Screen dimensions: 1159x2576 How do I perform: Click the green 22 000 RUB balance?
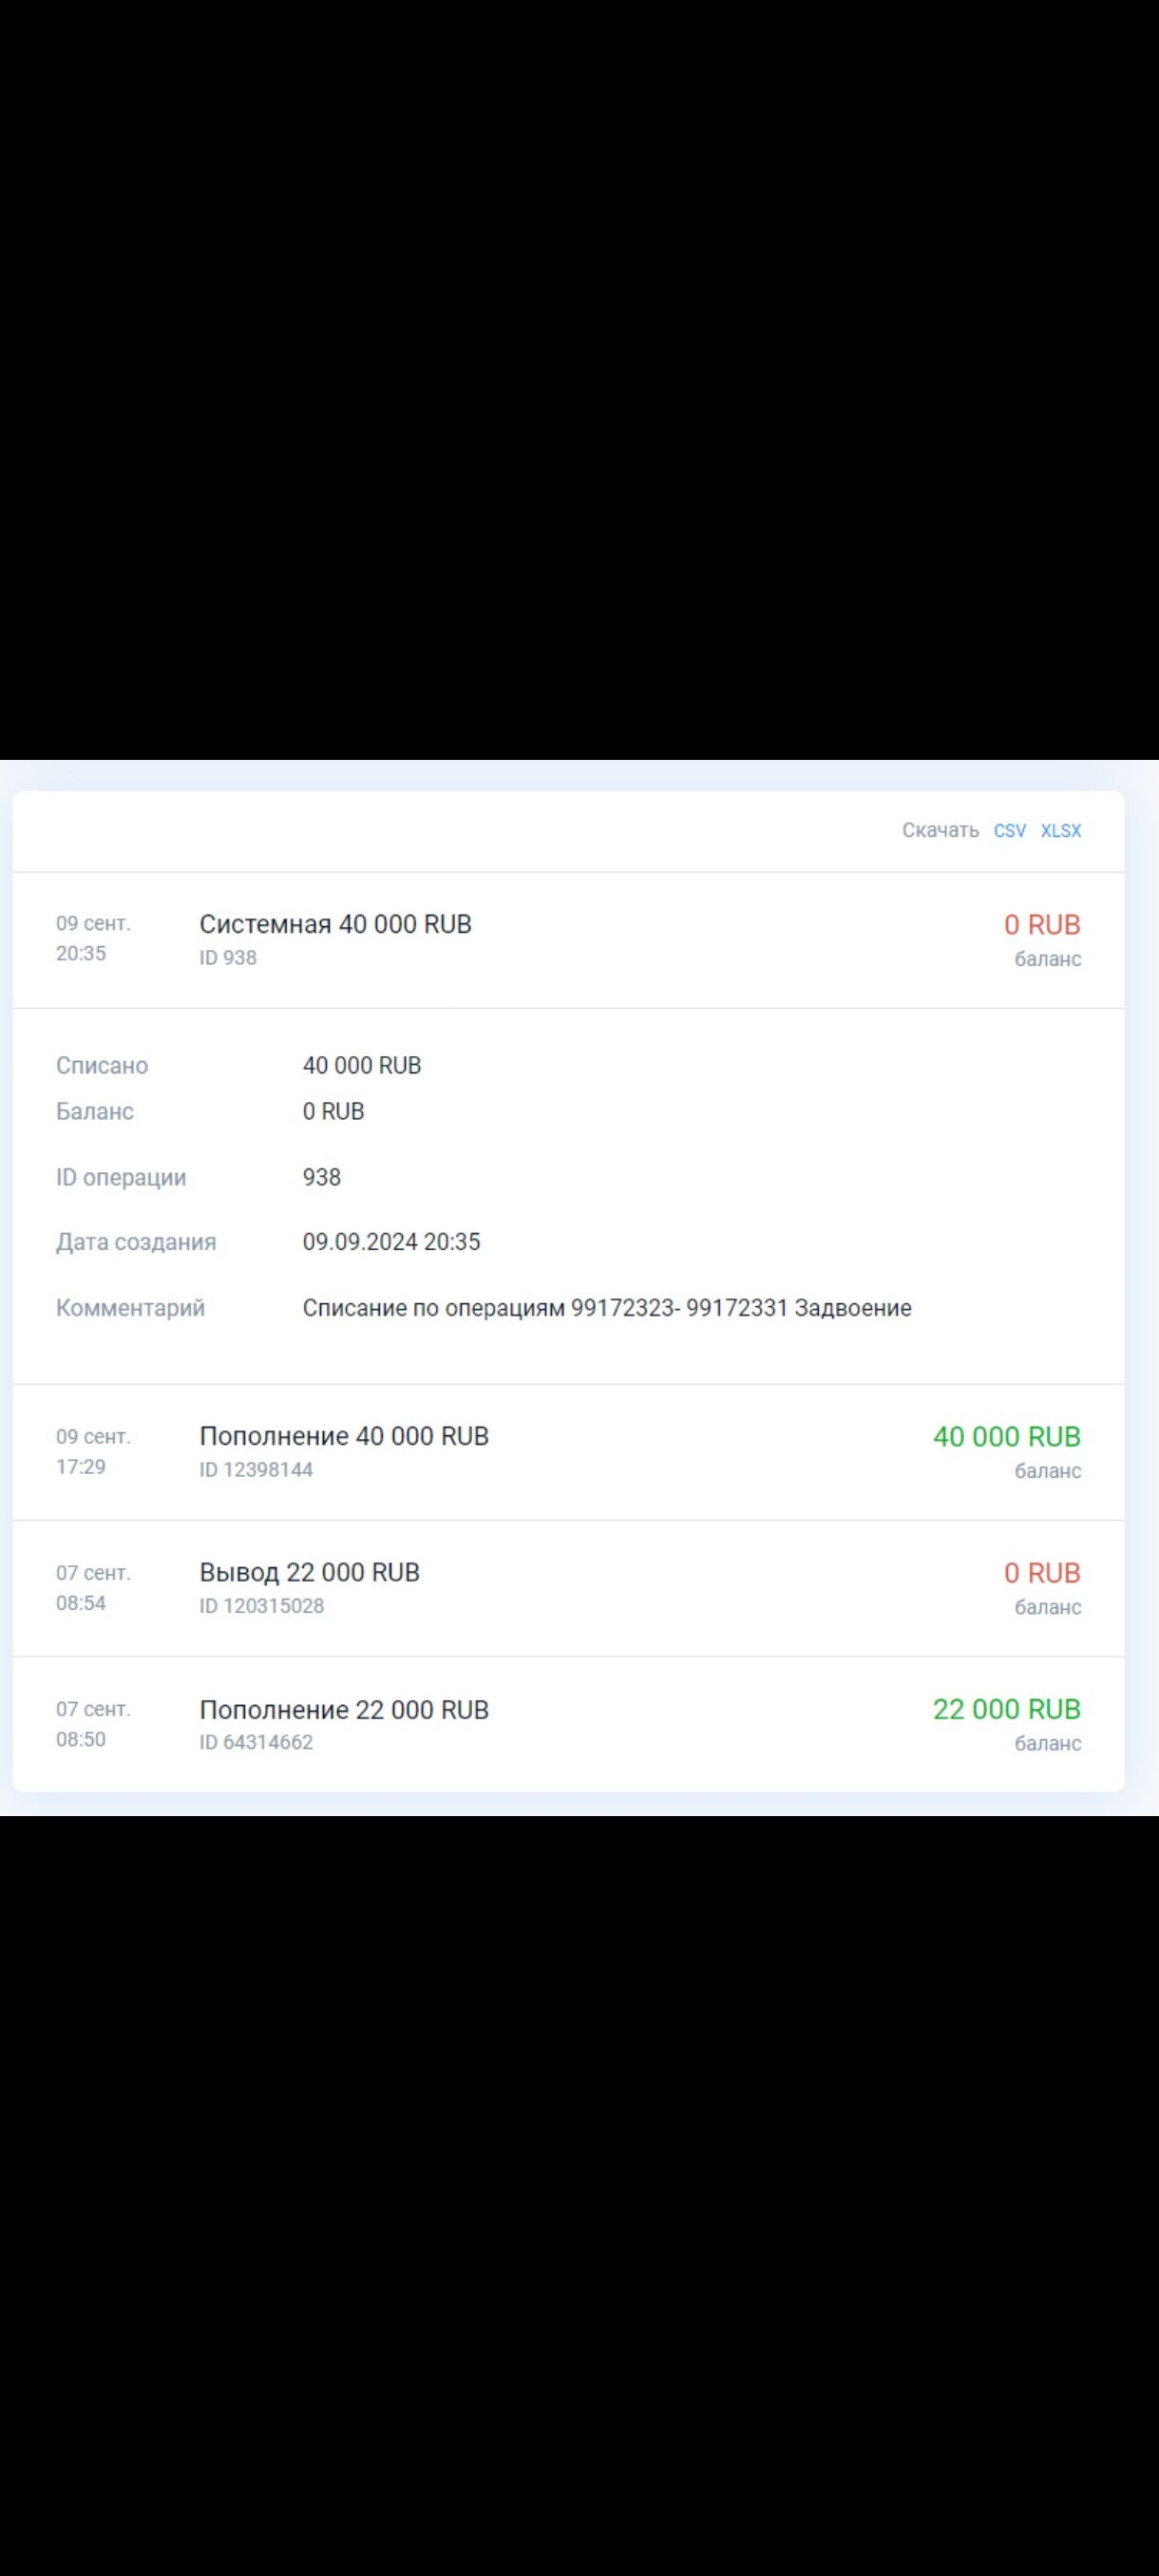coord(1006,1709)
